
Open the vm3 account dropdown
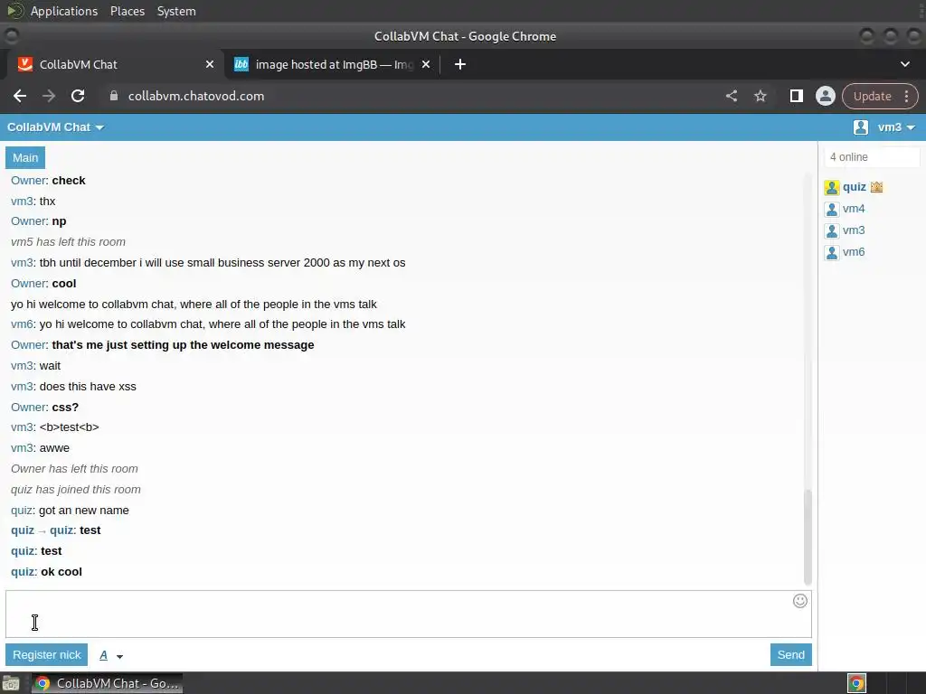pyautogui.click(x=896, y=127)
